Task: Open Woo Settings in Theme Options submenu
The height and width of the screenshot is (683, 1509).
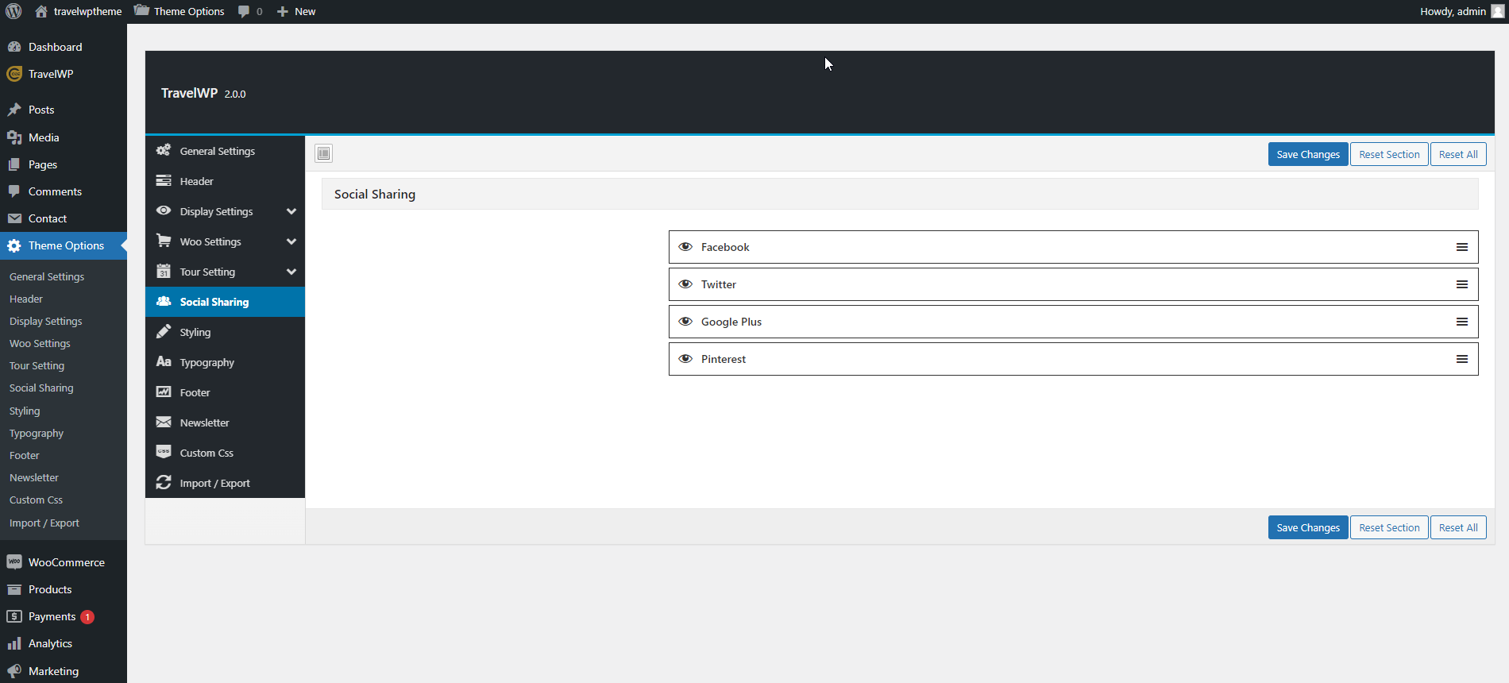Action: click(40, 343)
